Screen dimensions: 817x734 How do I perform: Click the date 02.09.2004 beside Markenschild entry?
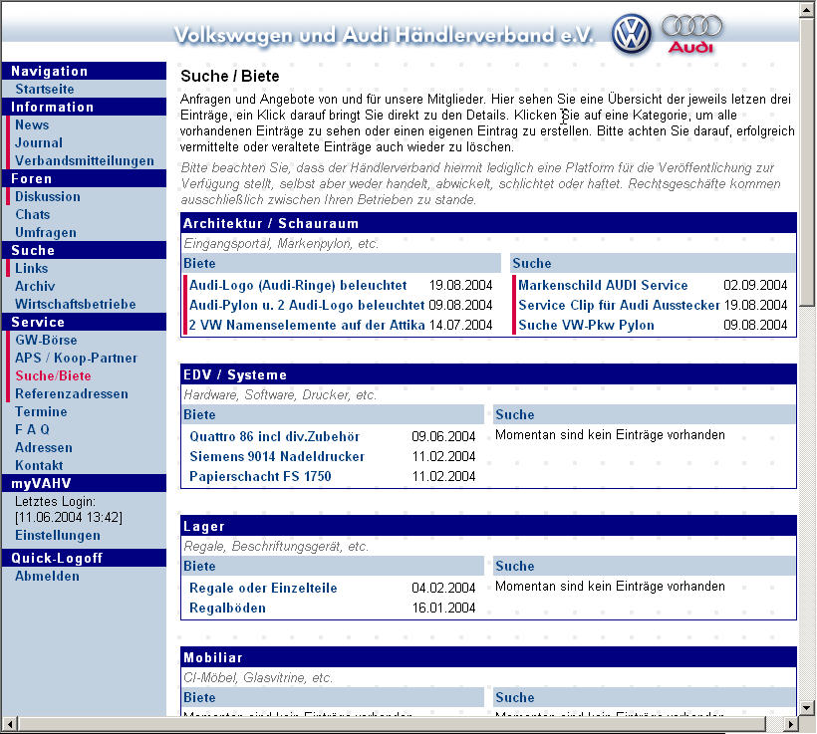coord(755,286)
